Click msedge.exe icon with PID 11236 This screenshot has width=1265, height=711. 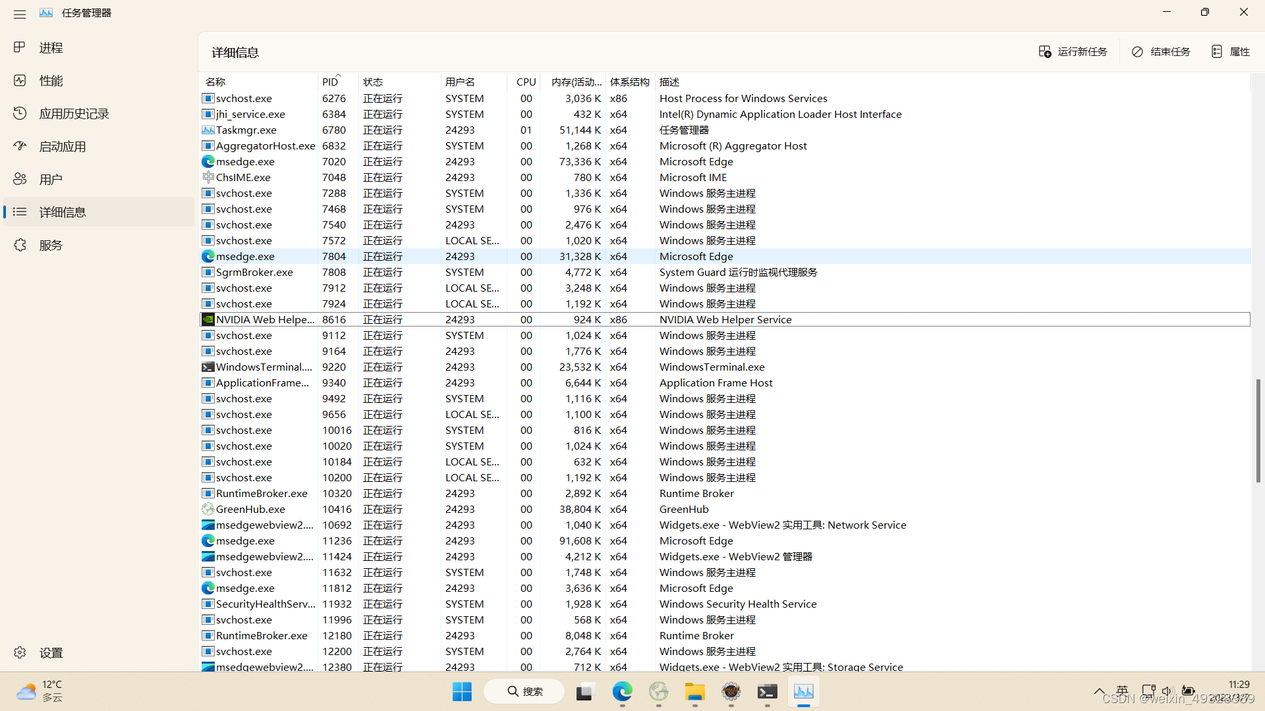tap(208, 540)
